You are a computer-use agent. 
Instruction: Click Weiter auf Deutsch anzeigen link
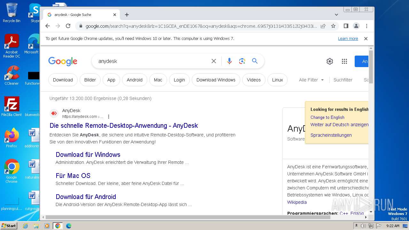[339, 125]
